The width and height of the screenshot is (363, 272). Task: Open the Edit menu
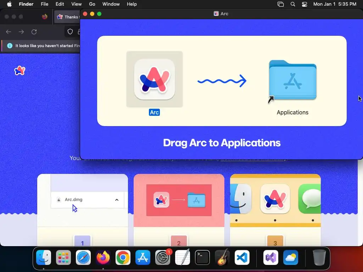(60, 4)
